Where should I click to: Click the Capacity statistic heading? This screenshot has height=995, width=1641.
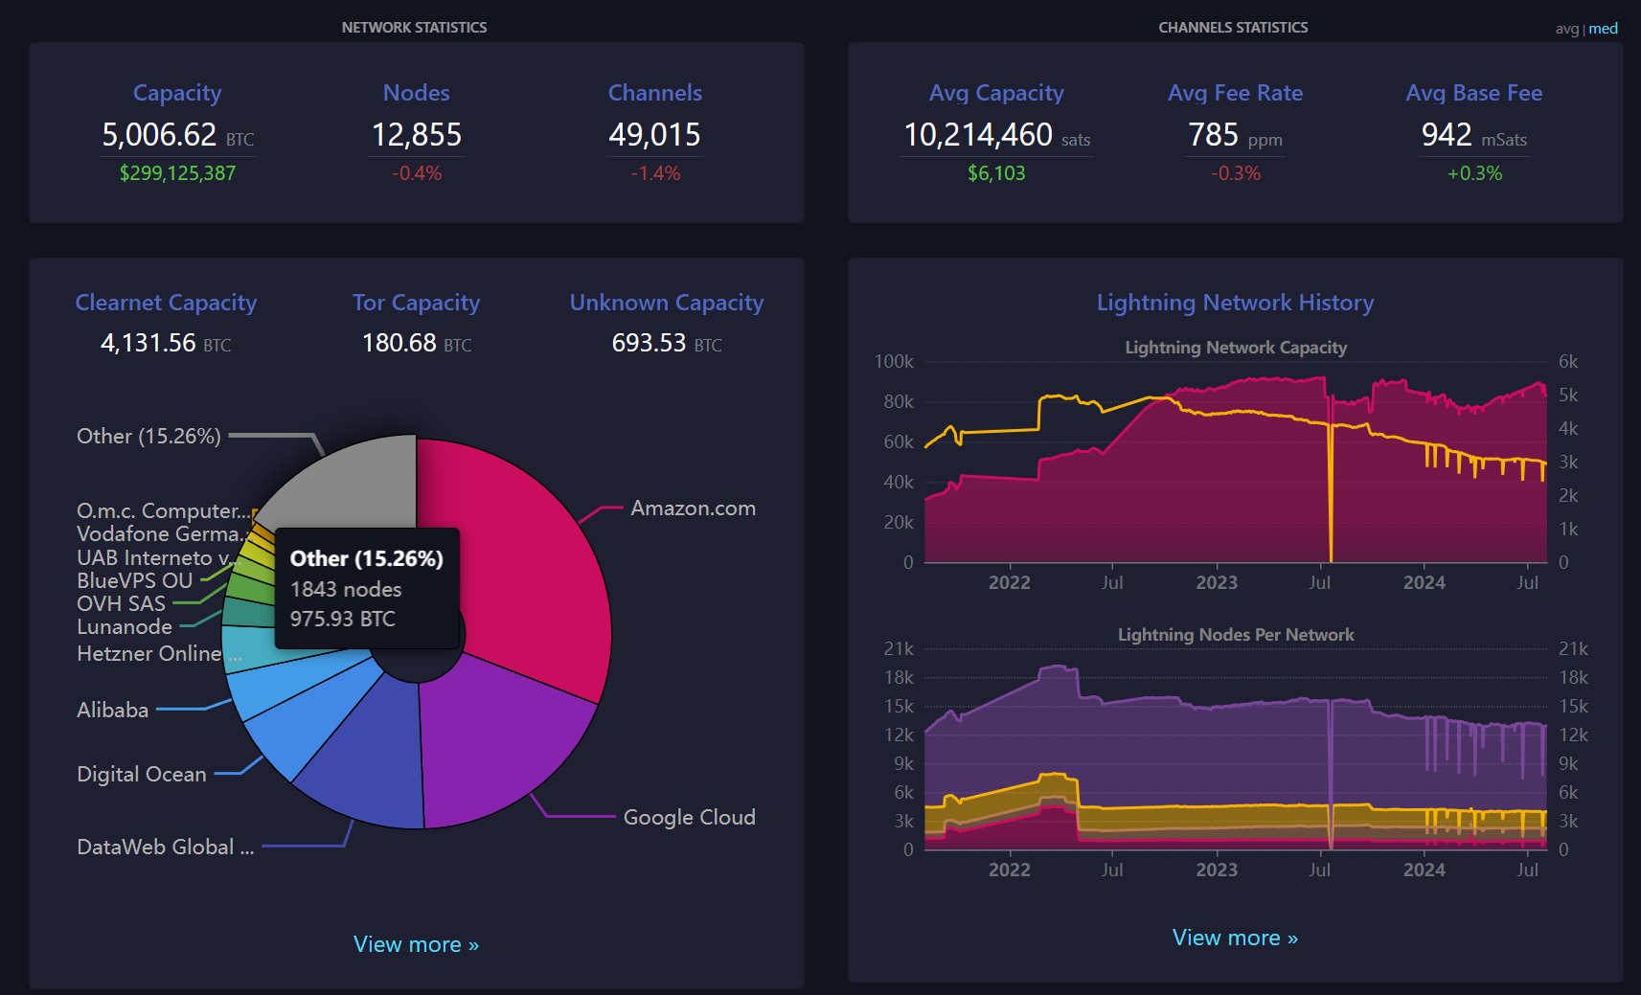pyautogui.click(x=177, y=93)
